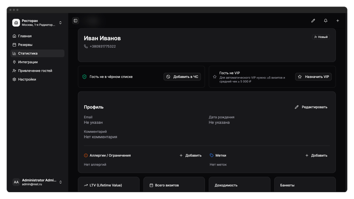354x199 pixels.
Task: Open notifications bell icon
Action: click(x=326, y=21)
